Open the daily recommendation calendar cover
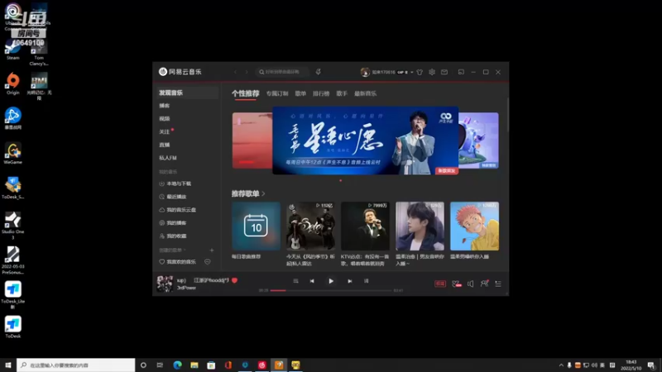 [256, 226]
